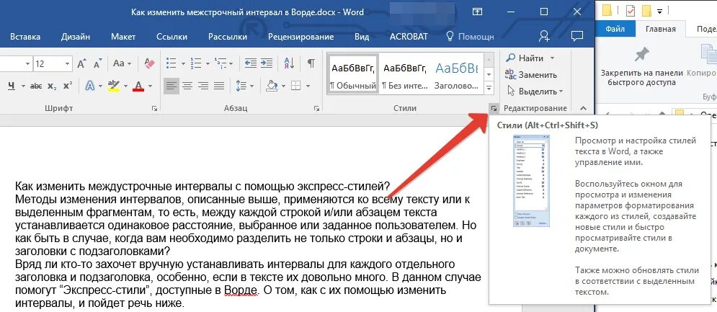Click Найти search button
Viewport: 717px width, 312px height.
(x=525, y=58)
